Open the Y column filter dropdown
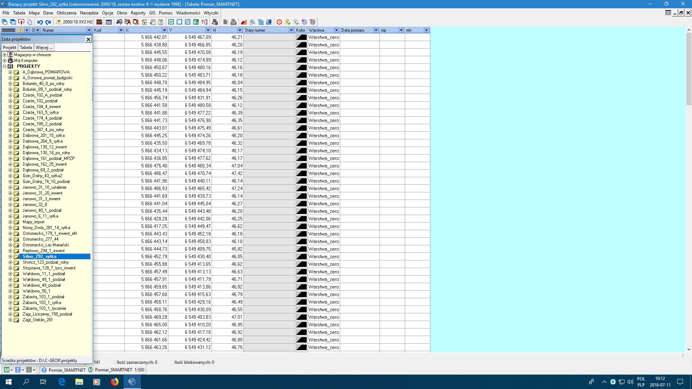The image size is (692, 389). pyautogui.click(x=208, y=30)
